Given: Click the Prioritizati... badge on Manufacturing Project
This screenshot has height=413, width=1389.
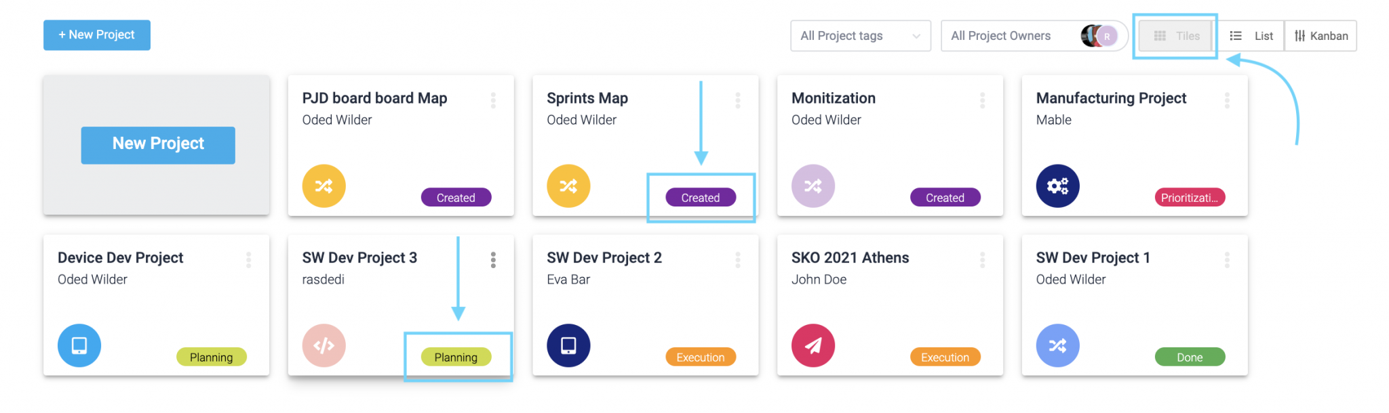Looking at the screenshot, I should click(x=1190, y=198).
